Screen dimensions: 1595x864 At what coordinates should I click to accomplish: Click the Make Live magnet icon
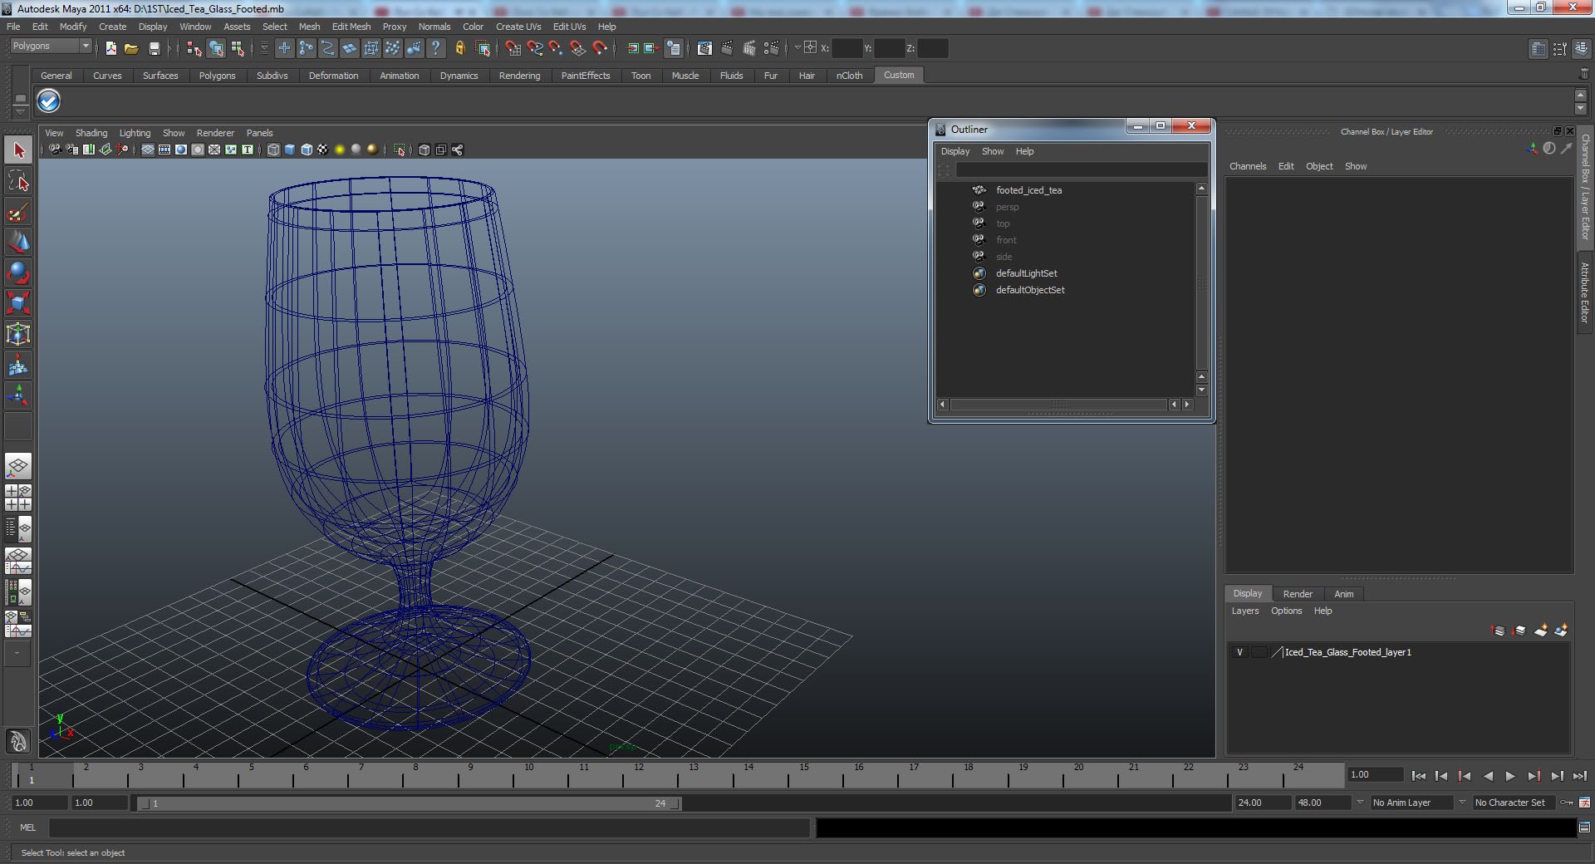600,48
